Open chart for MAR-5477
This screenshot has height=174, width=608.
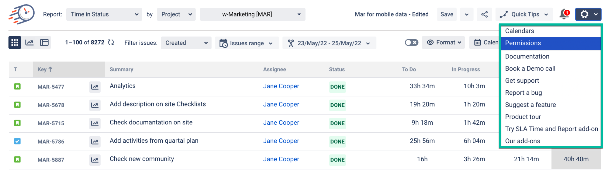click(95, 87)
